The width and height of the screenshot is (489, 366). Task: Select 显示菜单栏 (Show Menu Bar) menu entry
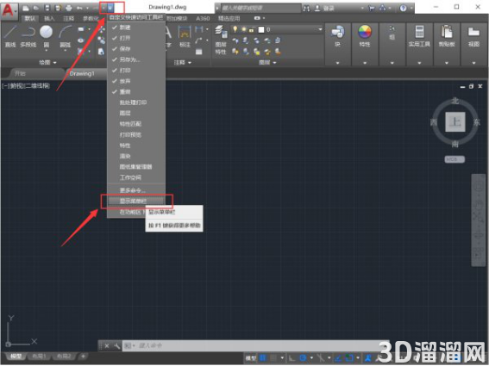tap(136, 201)
